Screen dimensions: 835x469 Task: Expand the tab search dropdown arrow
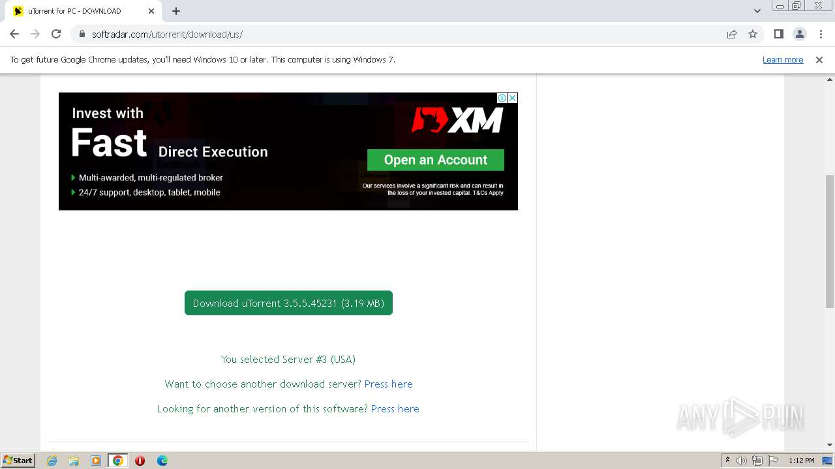757,11
